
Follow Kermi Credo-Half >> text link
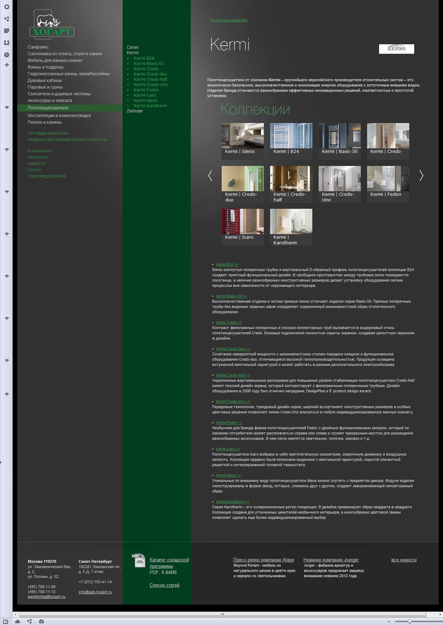(233, 375)
